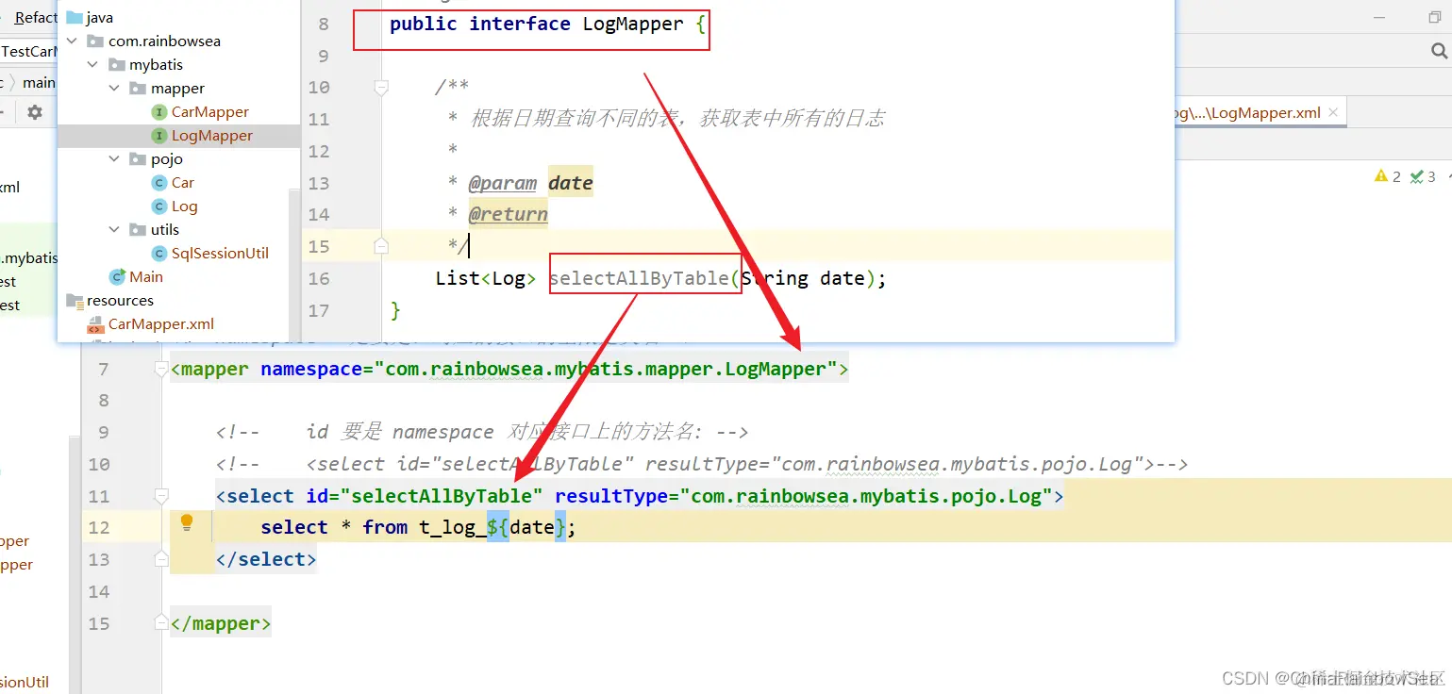Click the @param tag in the Javadoc
Viewport: 1452px width, 694px height.
point(503,182)
